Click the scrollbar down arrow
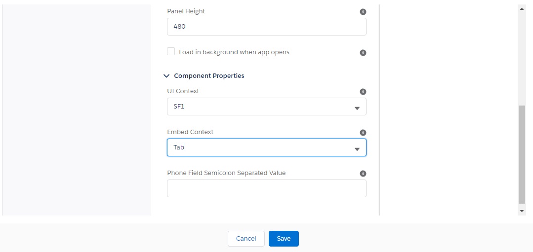 522,211
